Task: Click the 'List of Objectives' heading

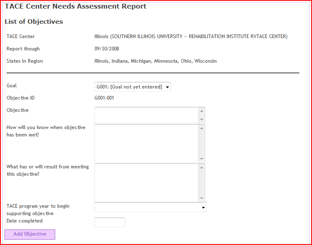Action: 34,22
